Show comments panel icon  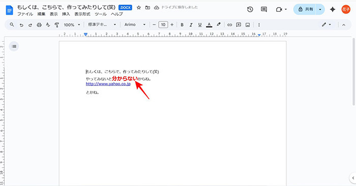264,9
